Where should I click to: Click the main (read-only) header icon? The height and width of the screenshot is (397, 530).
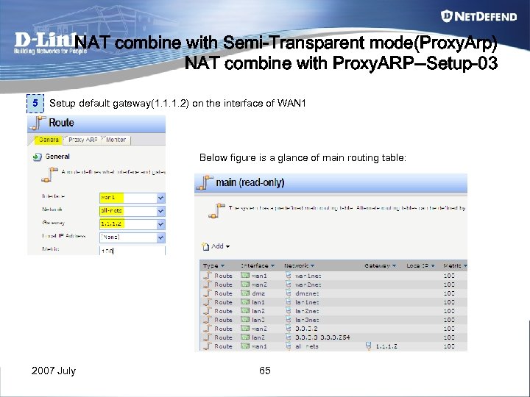click(205, 182)
